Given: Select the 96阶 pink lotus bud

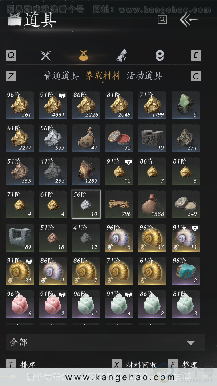Looking at the screenshot, I should [x=20, y=304].
